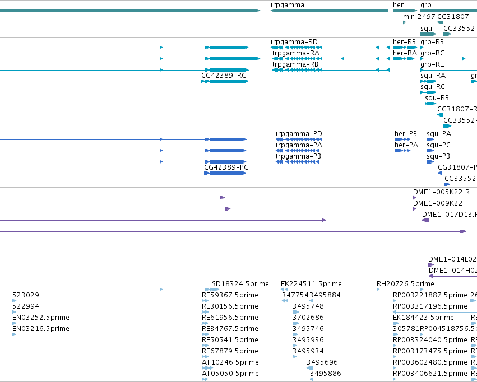Open EST label RE61956.5prime
Image resolution: width=477 pixels, height=382 pixels.
click(230, 318)
